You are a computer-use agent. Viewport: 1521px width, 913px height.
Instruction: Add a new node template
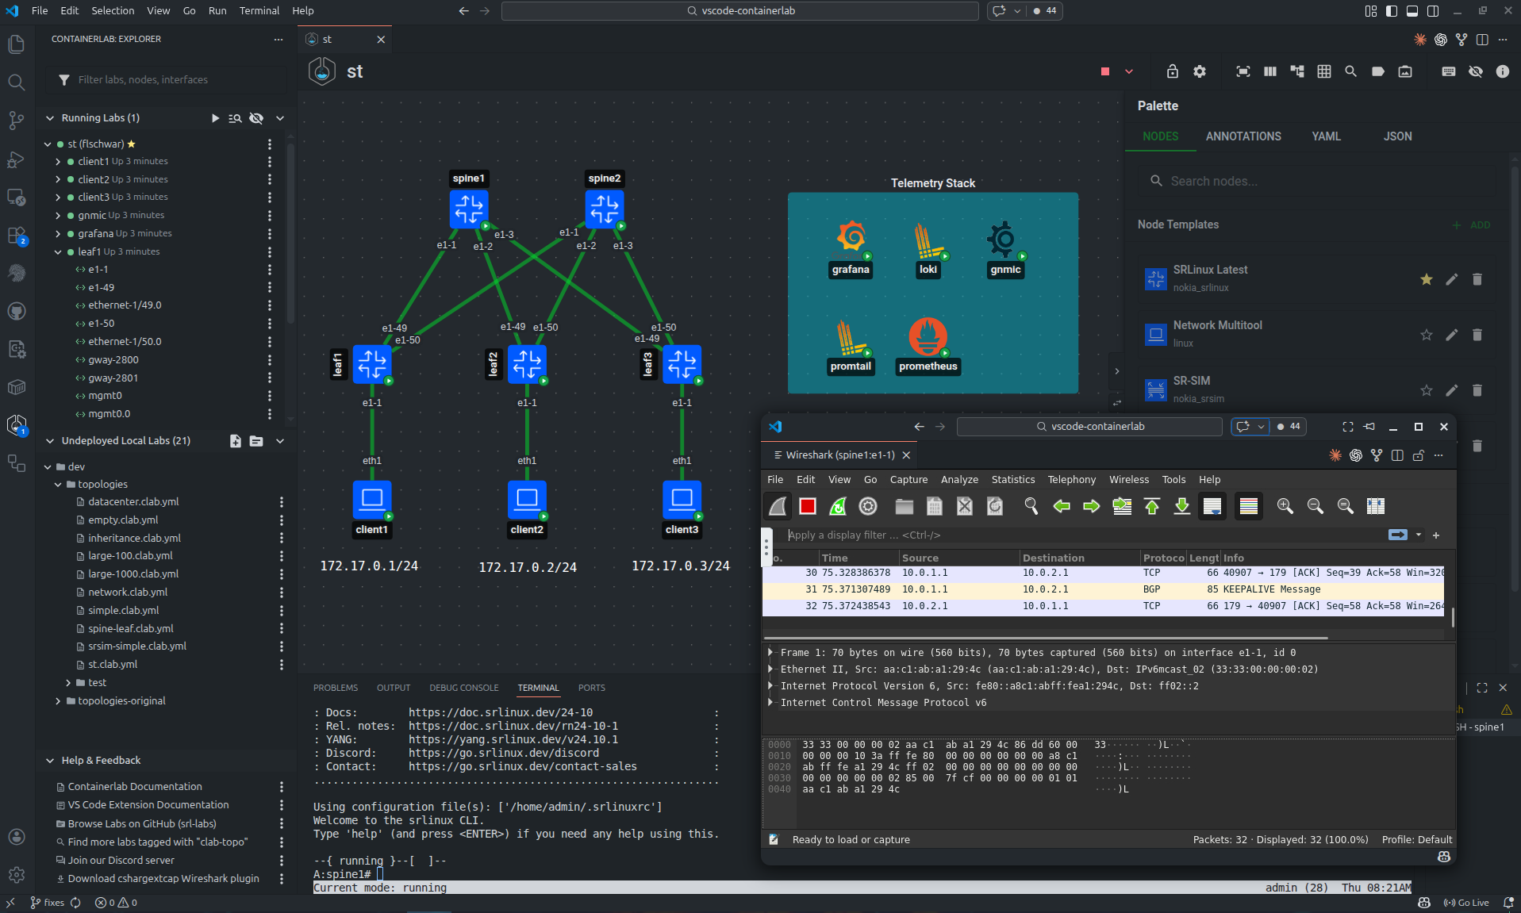[x=1472, y=225]
